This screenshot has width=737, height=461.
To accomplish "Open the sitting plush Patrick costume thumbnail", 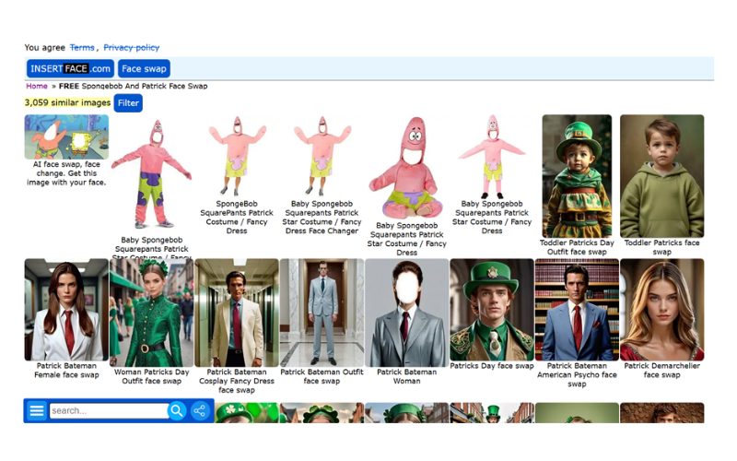I will [x=407, y=168].
